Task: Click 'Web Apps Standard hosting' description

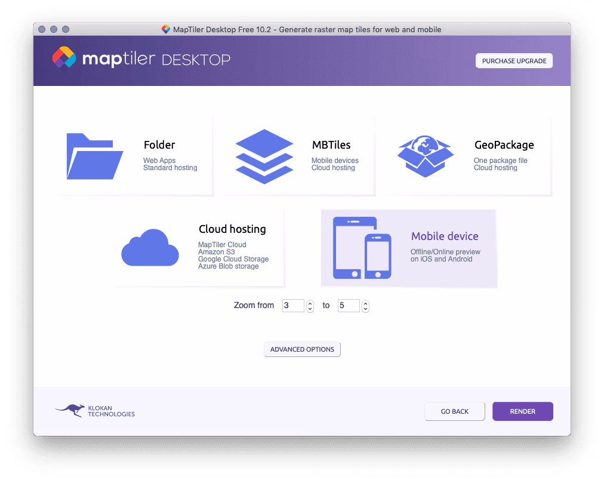Action: point(170,164)
